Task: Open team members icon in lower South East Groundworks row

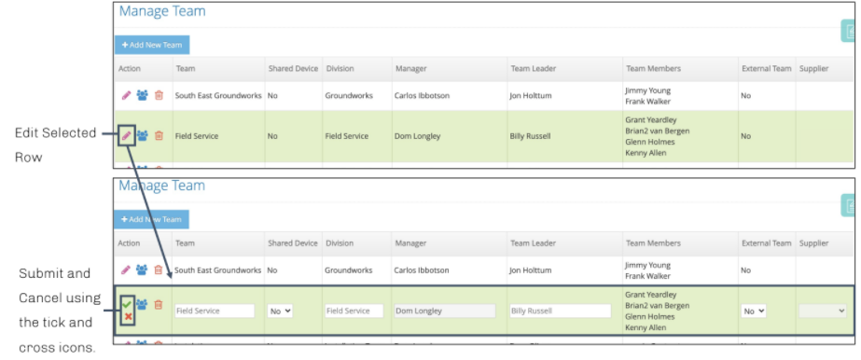Action: point(142,270)
